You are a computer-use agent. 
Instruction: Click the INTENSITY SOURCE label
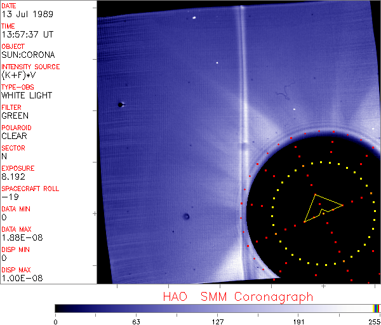[x=30, y=67]
